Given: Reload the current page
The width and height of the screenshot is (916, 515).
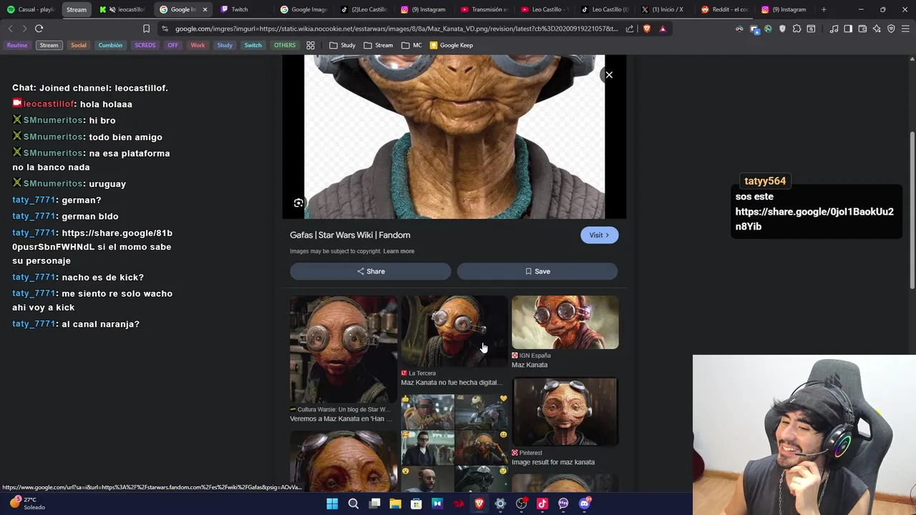Looking at the screenshot, I should tap(39, 29).
